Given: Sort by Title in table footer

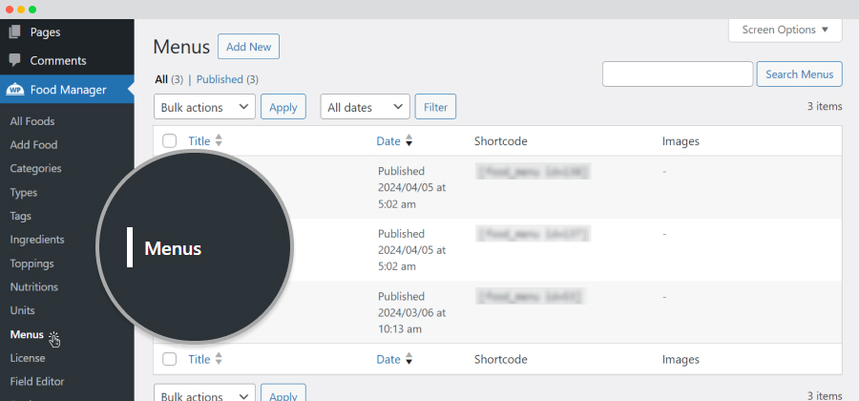Looking at the screenshot, I should click(x=199, y=359).
